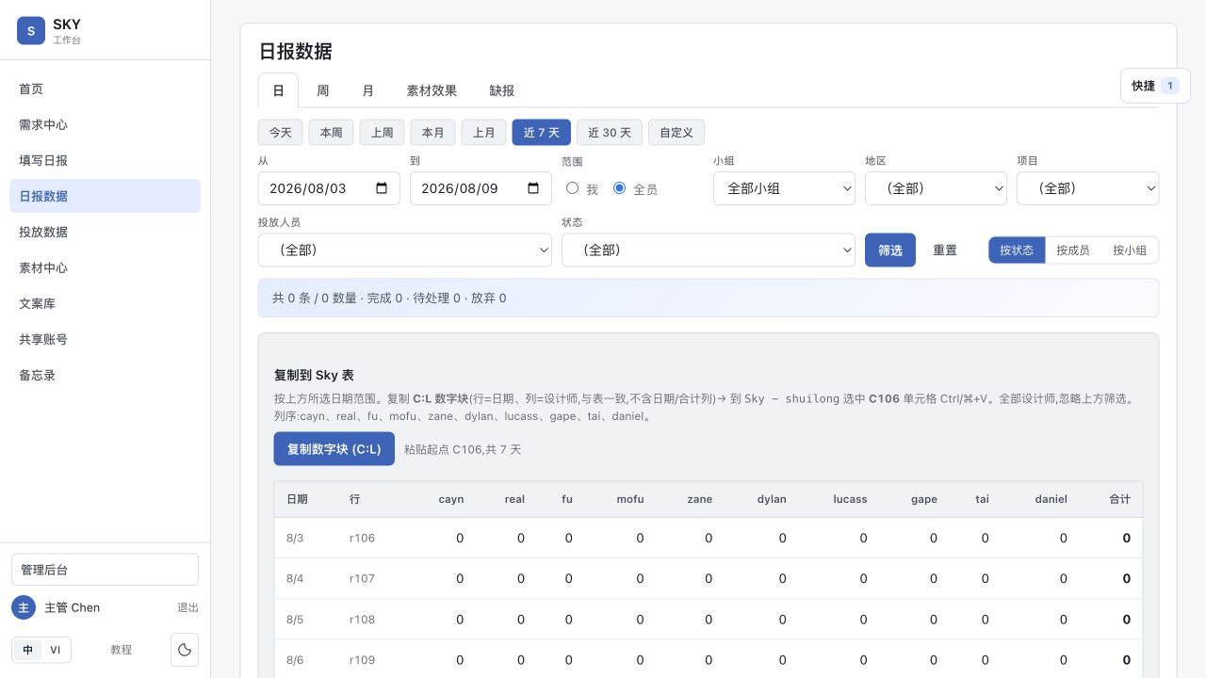The height and width of the screenshot is (678, 1206).
Task: Open the 项目 dropdown
Action: point(1087,188)
